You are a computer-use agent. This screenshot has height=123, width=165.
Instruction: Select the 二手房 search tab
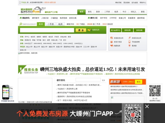51,24
